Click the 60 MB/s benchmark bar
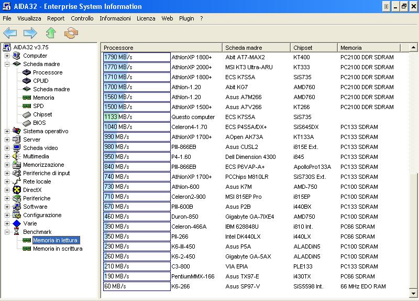This screenshot has height=301, width=419. [x=137, y=286]
